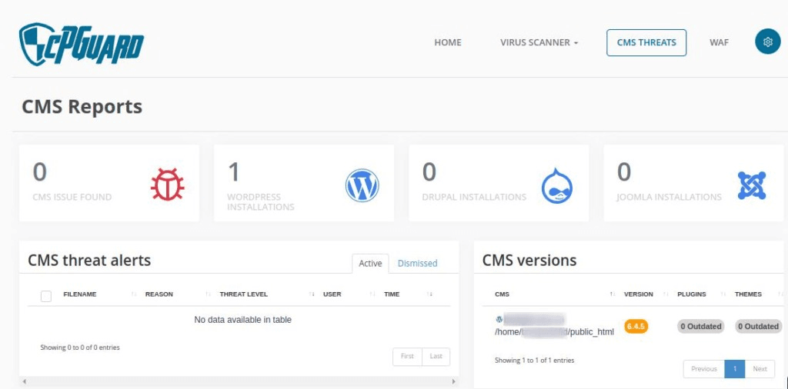Click the red bug CMS issue icon
Viewport: 788px width, 389px height.
(167, 185)
